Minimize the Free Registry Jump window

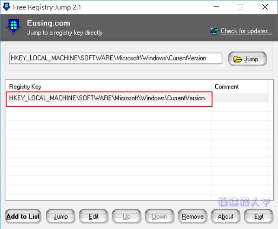(216, 7)
